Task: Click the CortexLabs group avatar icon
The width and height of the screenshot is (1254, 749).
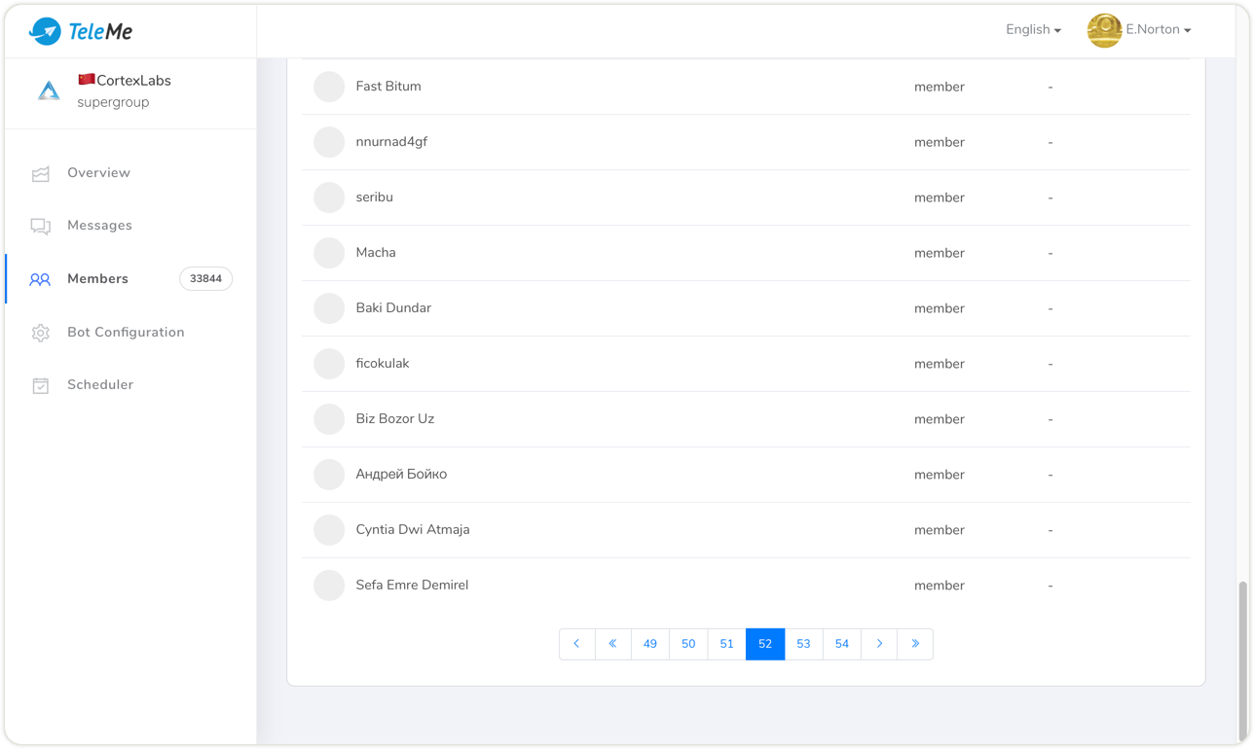Action: click(x=49, y=91)
